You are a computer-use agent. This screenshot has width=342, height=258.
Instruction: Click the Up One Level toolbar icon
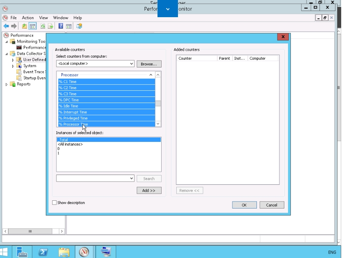25,26
